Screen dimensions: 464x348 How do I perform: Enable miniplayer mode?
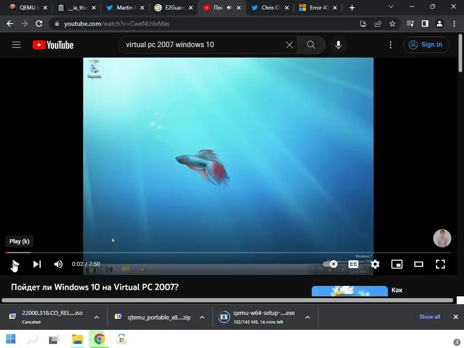(x=397, y=264)
